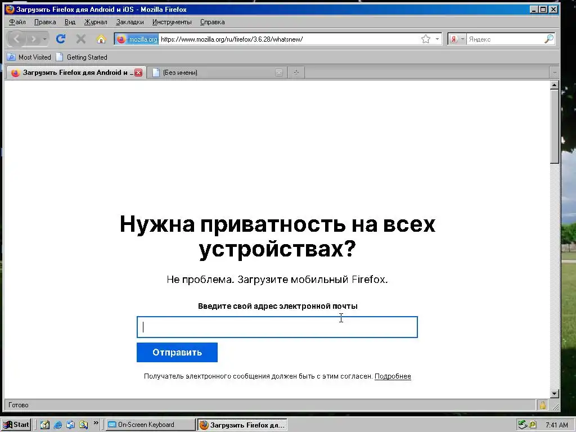The image size is (576, 432).
Task: Click the status bar resize grip
Action: [x=555, y=406]
